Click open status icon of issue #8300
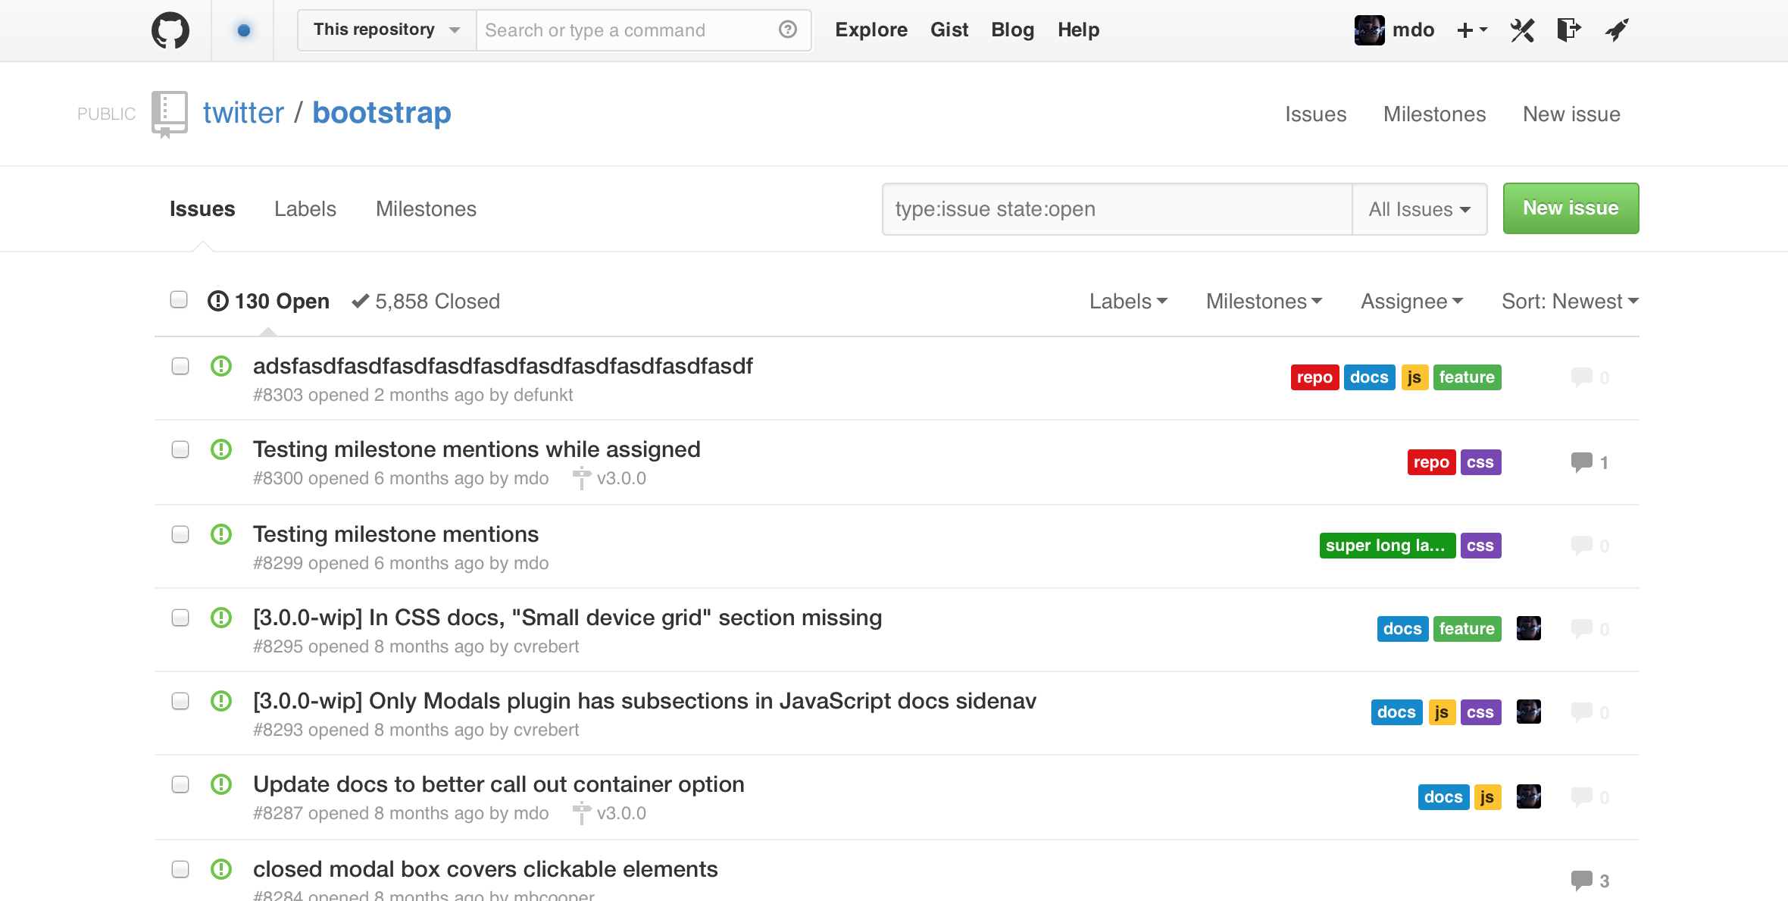1788x901 pixels. click(220, 450)
